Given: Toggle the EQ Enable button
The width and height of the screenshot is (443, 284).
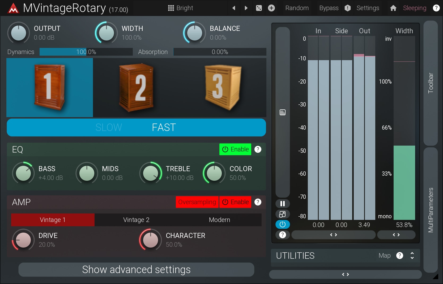Looking at the screenshot, I should [x=235, y=149].
